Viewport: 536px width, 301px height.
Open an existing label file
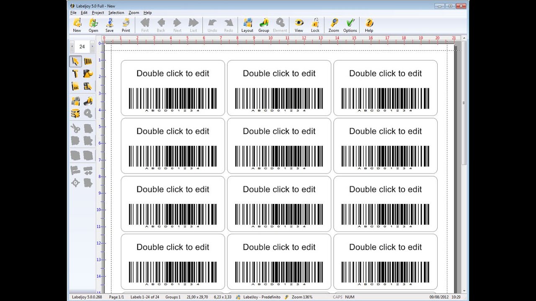click(93, 25)
